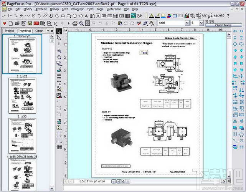Open the Arial font dropdown

tap(187, 23)
